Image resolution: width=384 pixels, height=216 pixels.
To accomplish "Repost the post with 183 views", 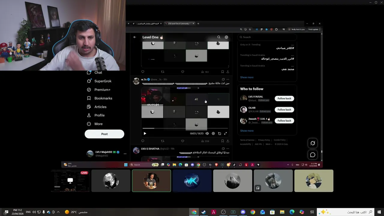I will coord(163,72).
